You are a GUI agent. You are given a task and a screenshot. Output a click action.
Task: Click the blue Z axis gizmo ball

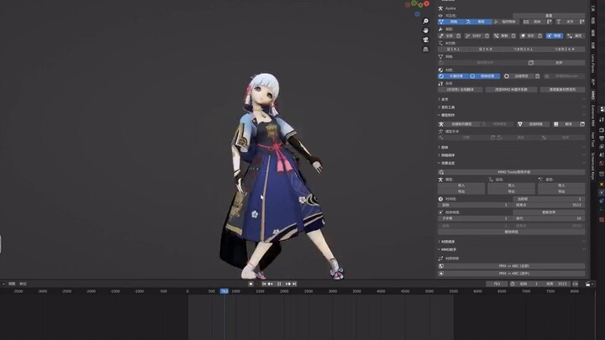pos(417,14)
